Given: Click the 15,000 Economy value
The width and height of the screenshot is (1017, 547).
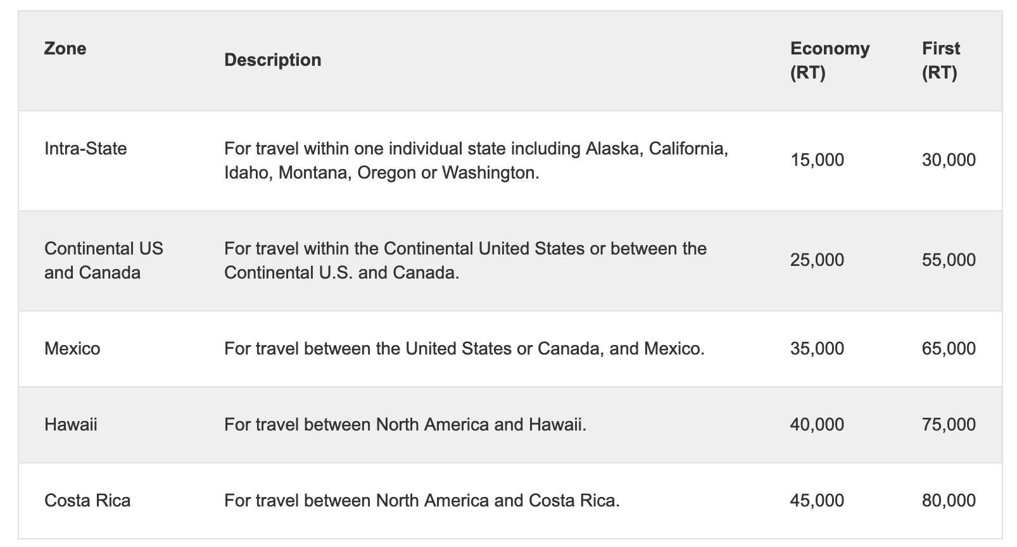Looking at the screenshot, I should point(817,160).
